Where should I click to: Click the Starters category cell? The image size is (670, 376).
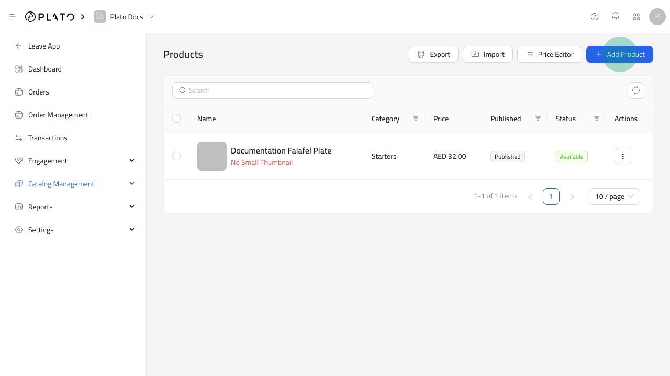[x=384, y=156]
